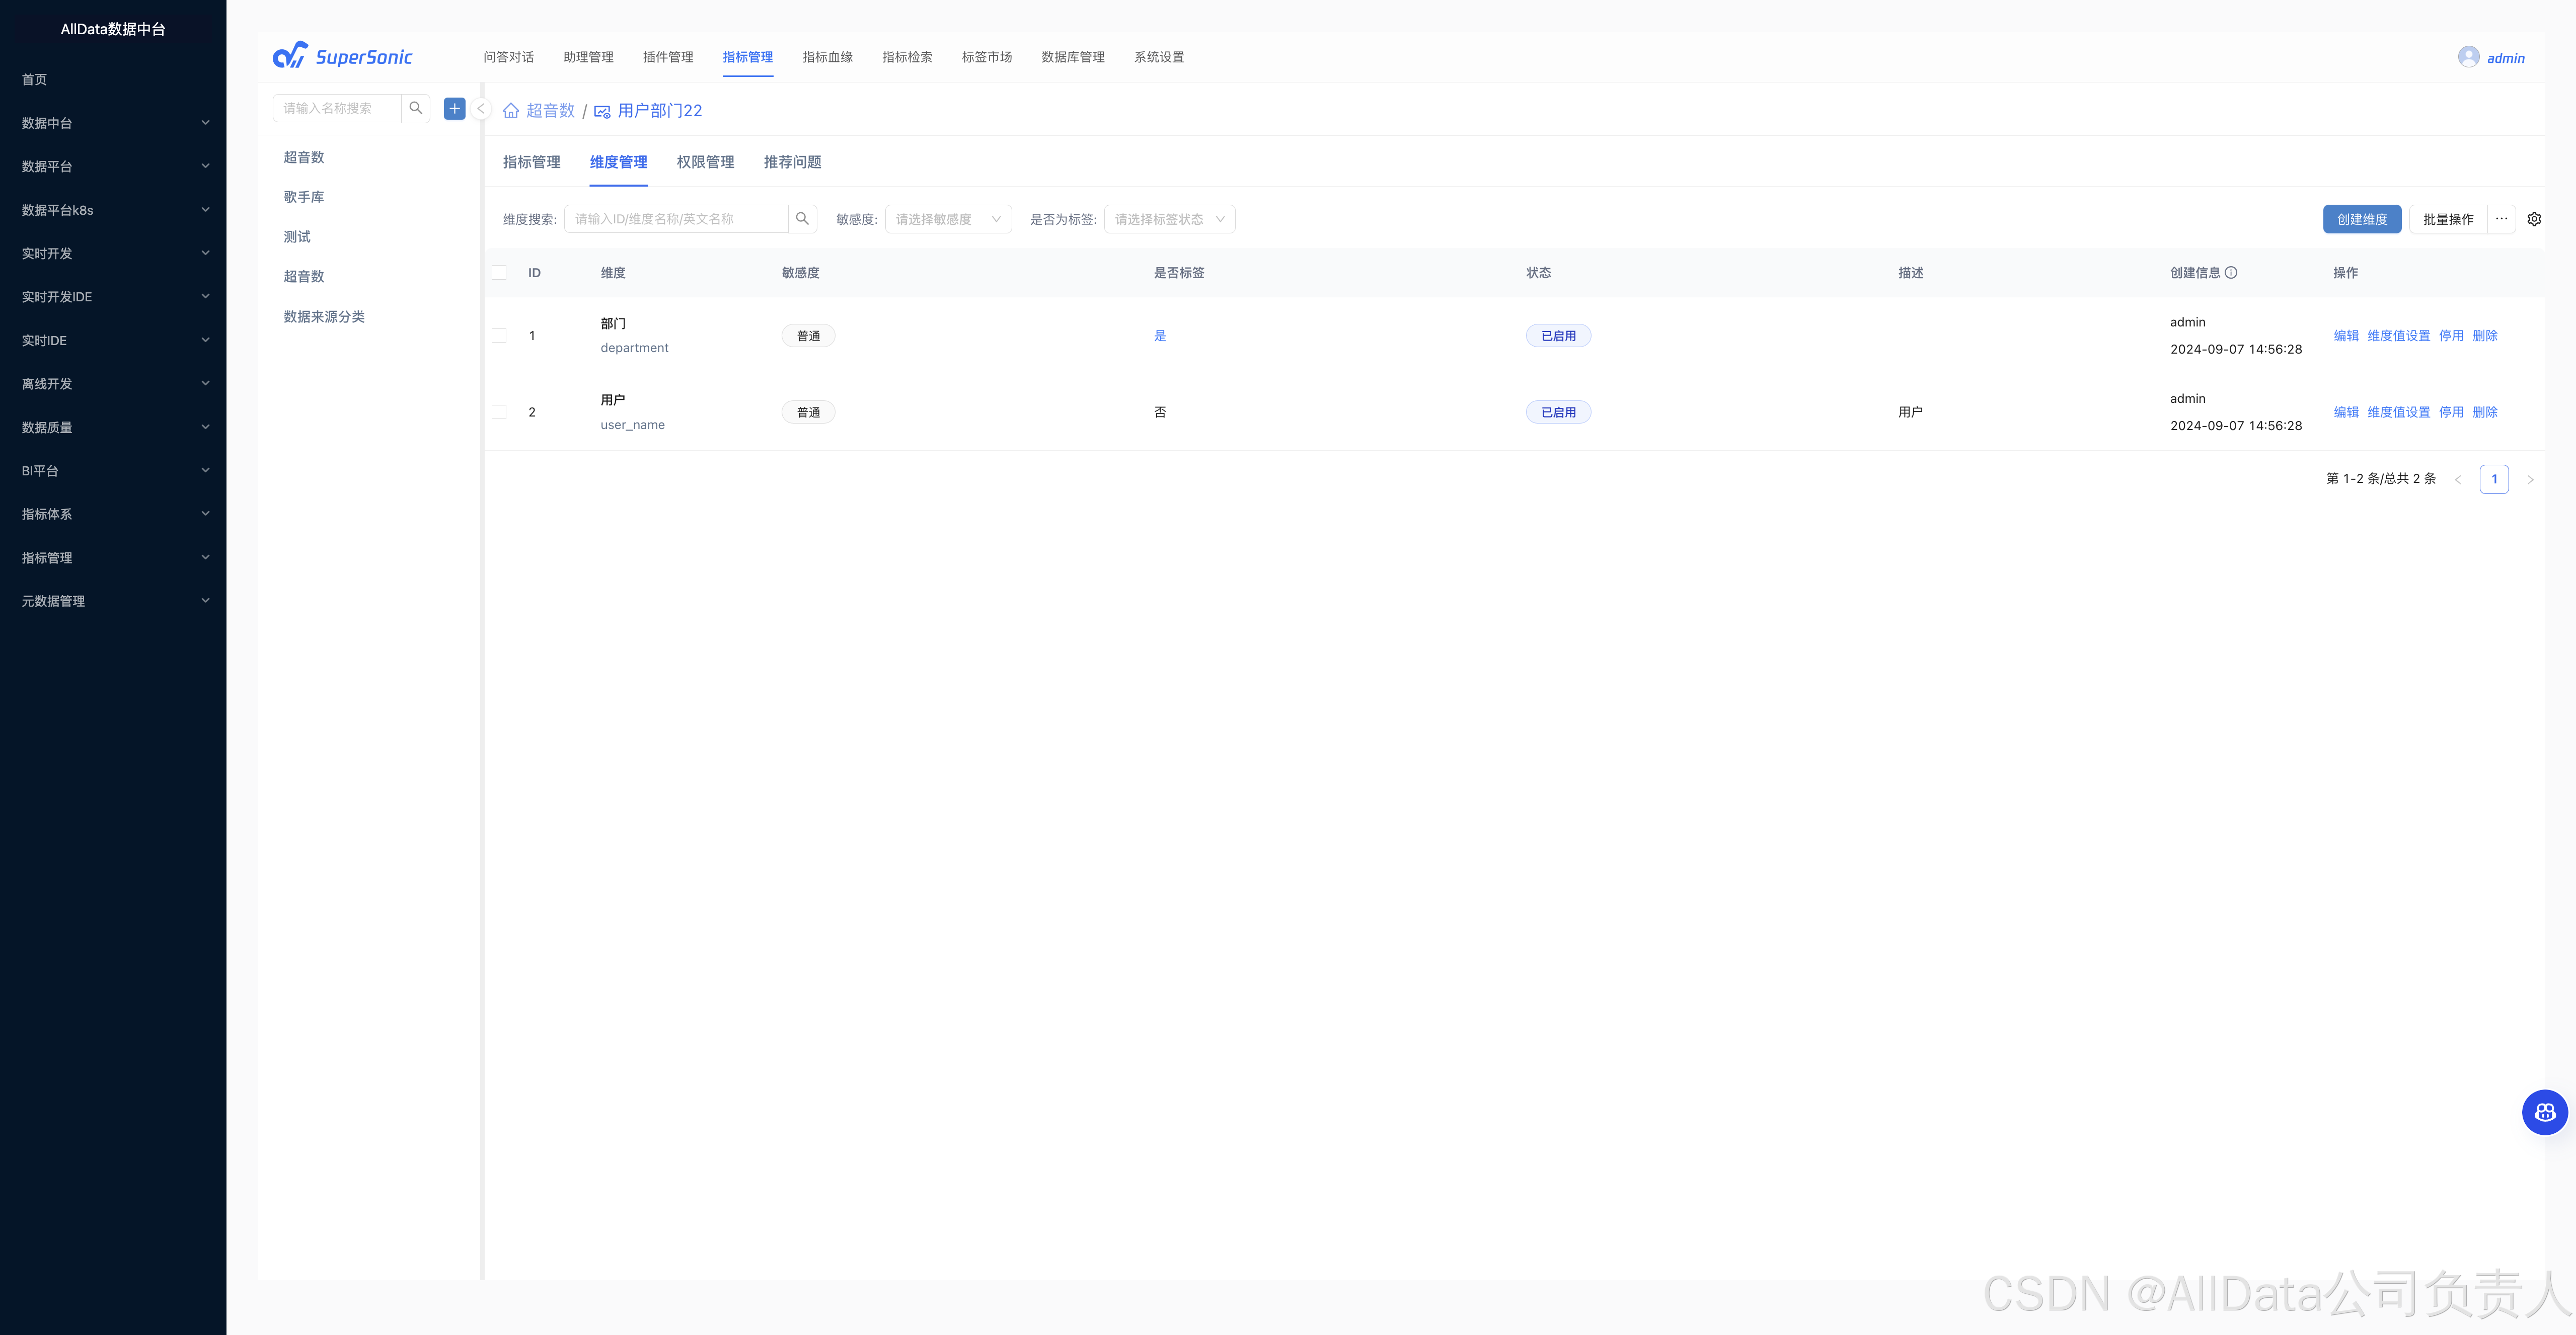Click the SuperSonic logo icon
This screenshot has width=2576, height=1335.
pyautogui.click(x=290, y=56)
